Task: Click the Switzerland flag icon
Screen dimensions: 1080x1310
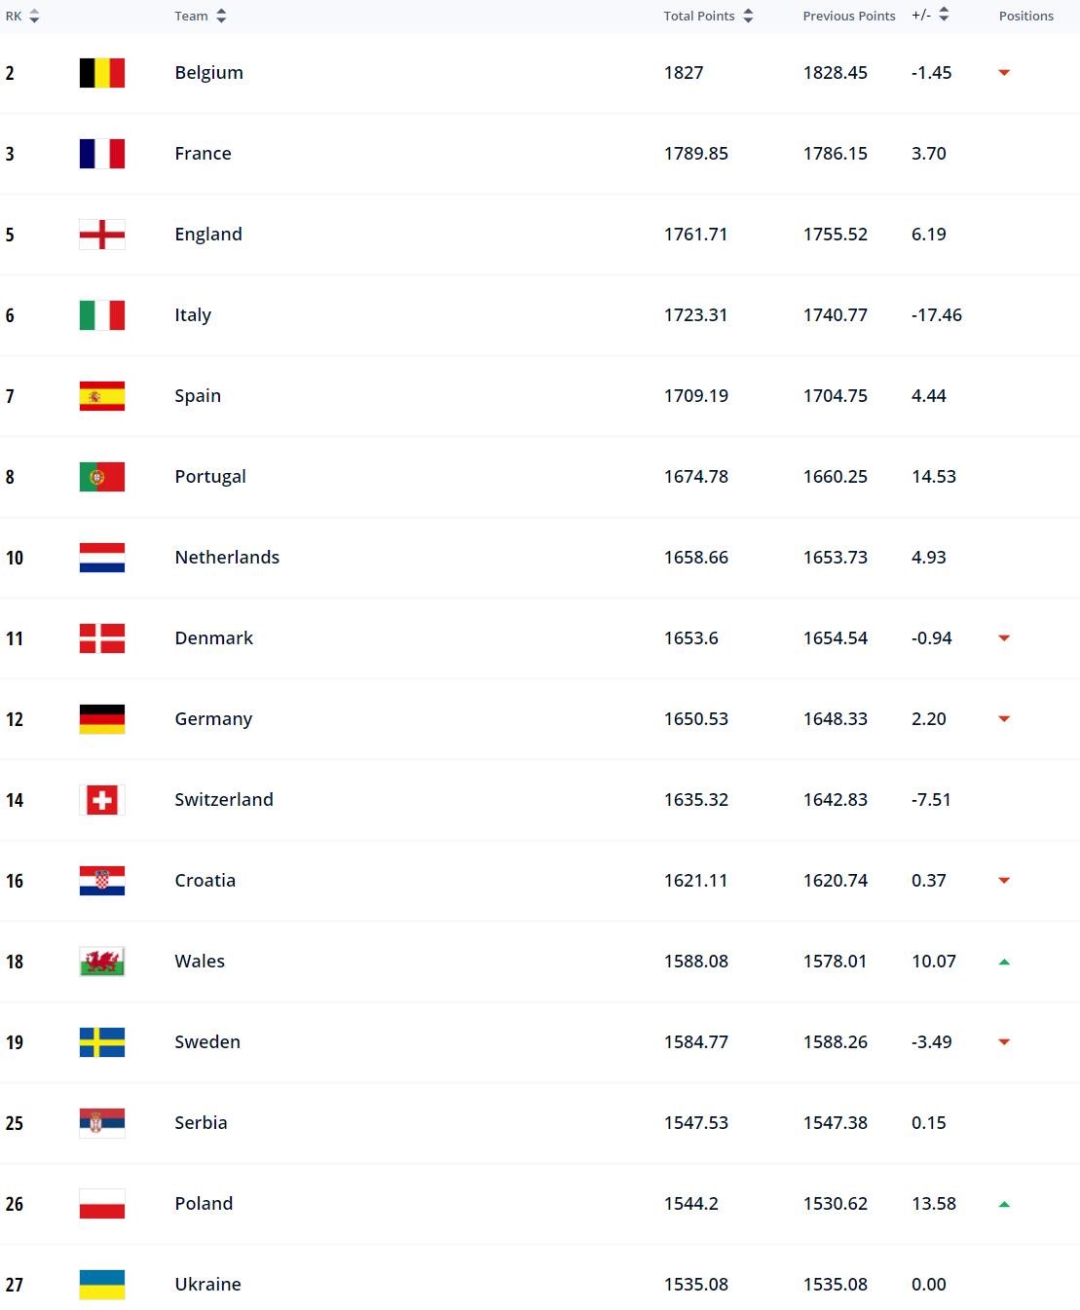Action: tap(102, 800)
